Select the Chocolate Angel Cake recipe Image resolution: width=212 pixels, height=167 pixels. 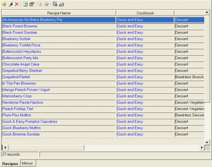click(x=59, y=64)
